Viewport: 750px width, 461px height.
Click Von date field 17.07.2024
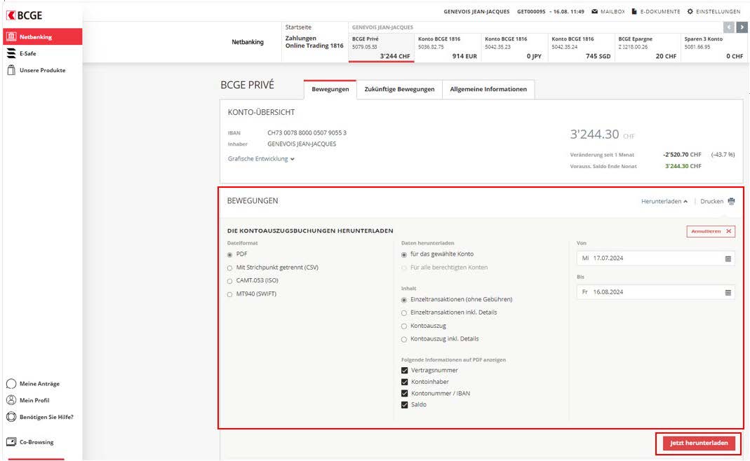click(655, 259)
